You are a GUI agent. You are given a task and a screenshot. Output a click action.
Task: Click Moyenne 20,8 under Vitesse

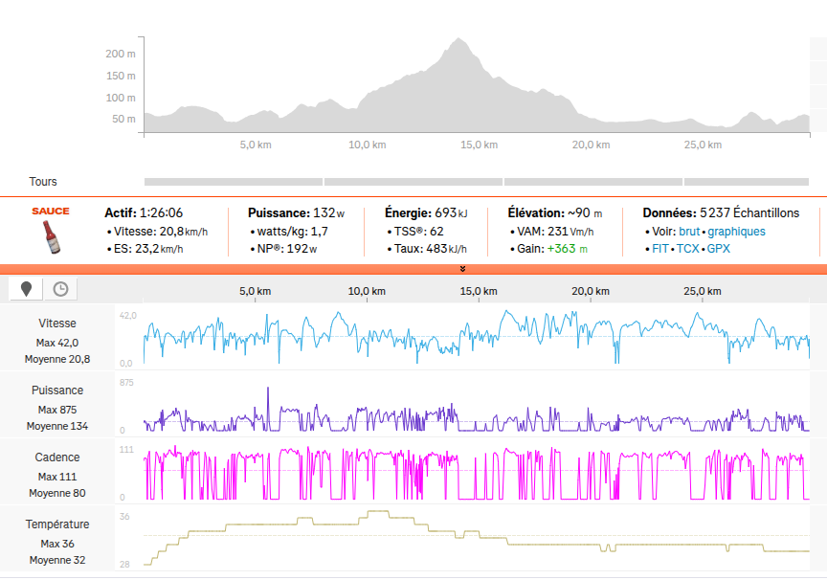point(57,359)
